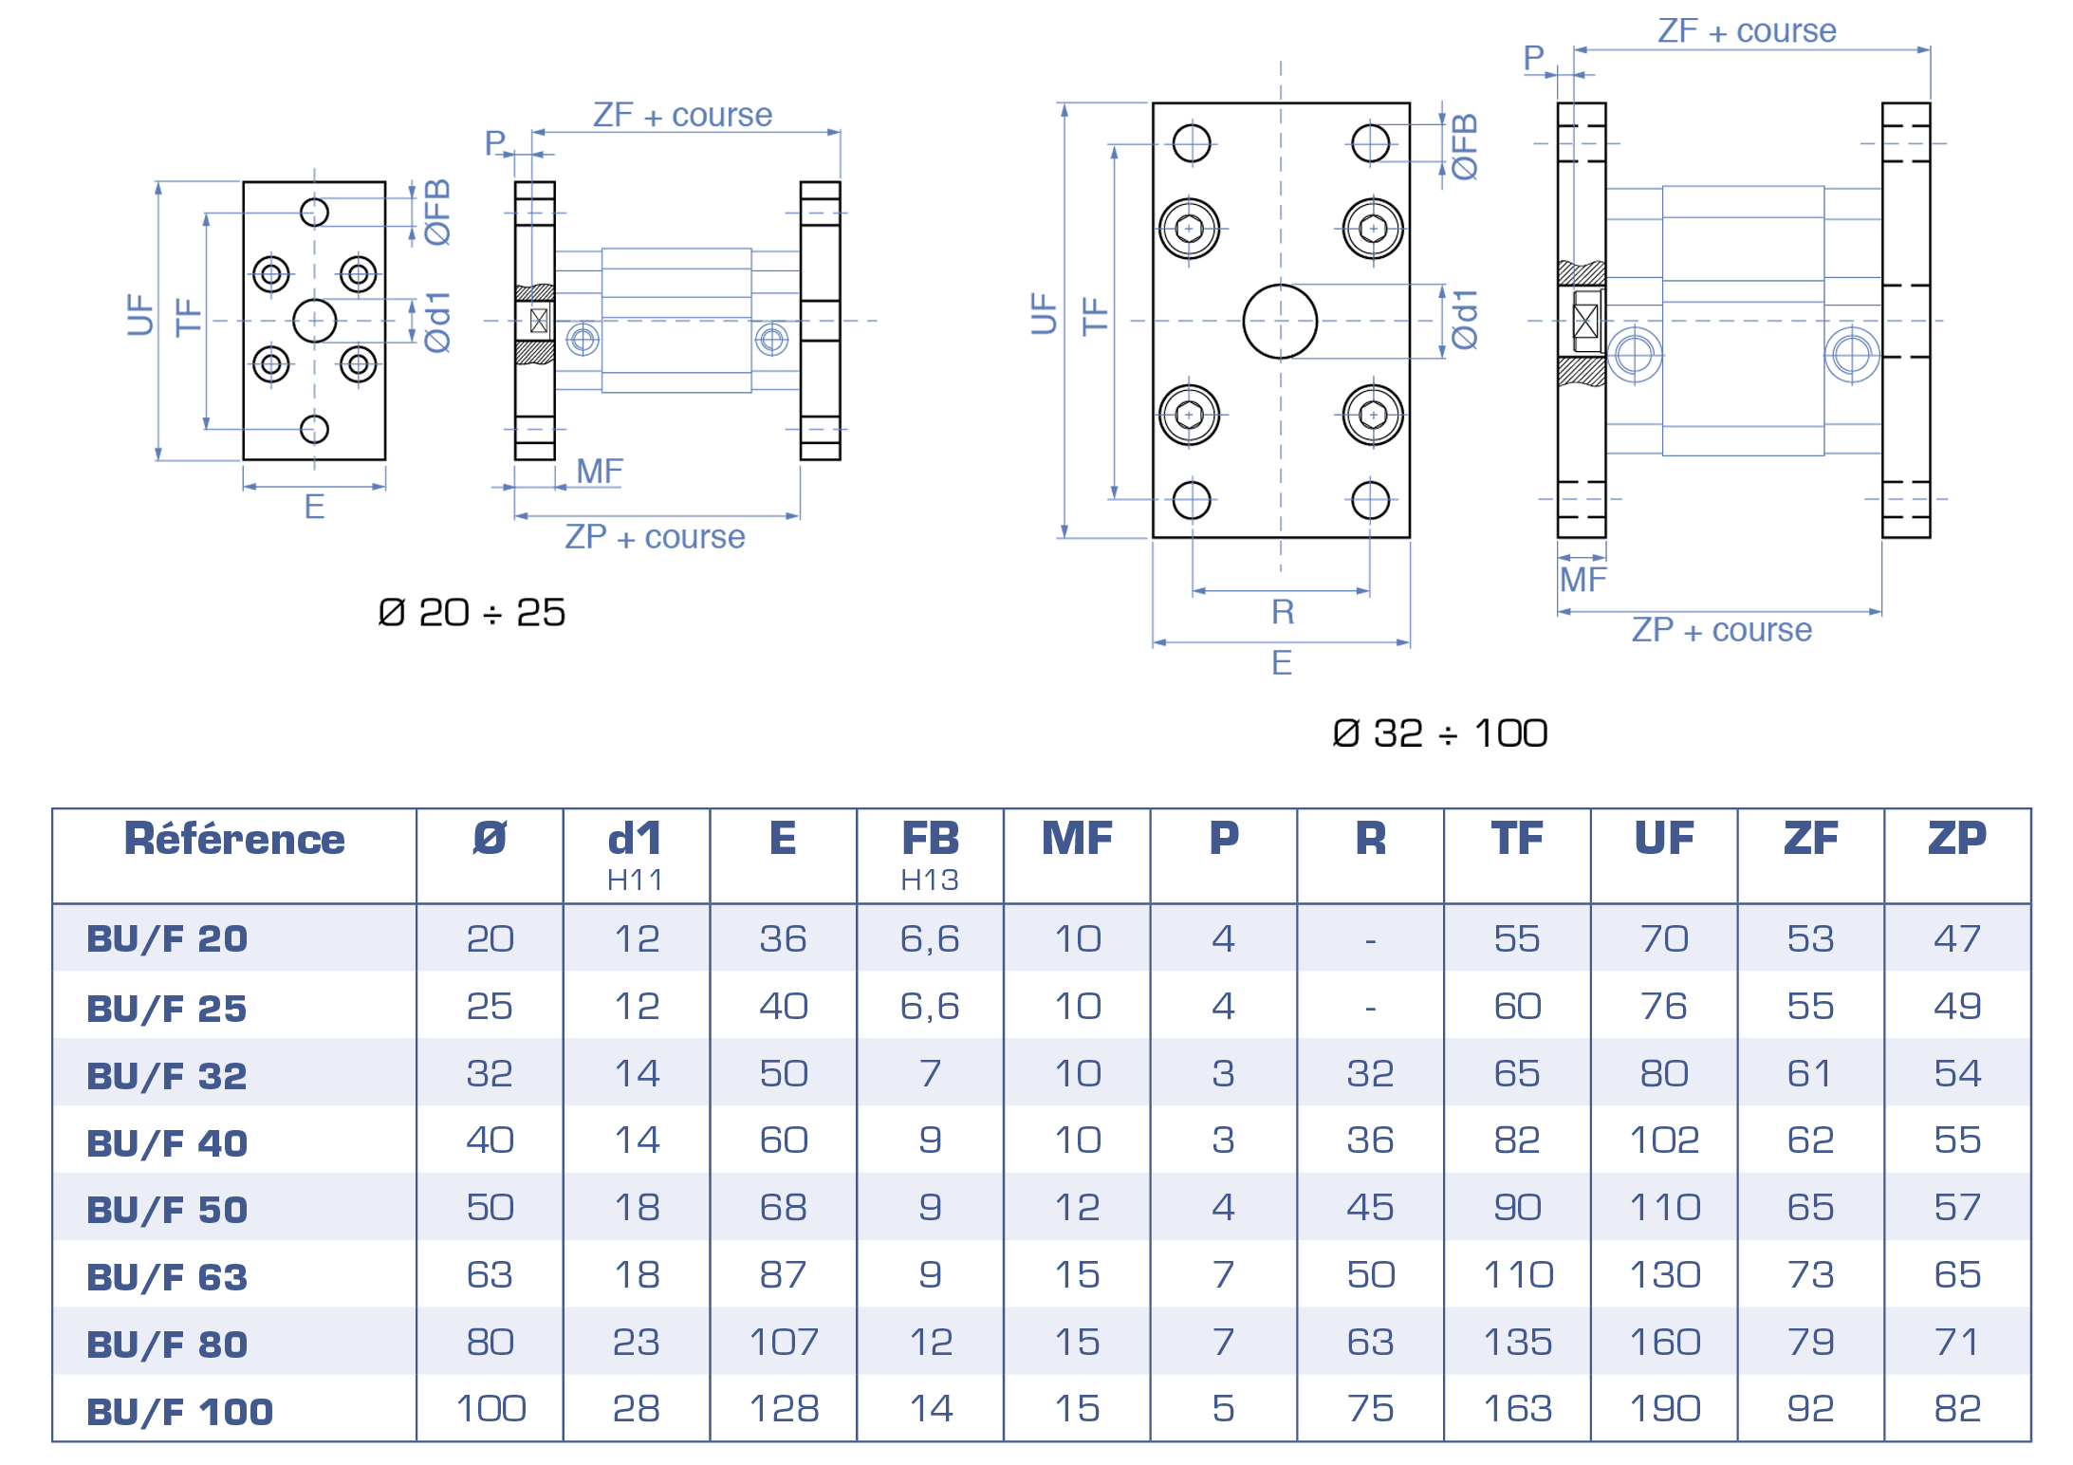2073x1465 pixels.
Task: Click the d1 H11 column header
Action: pyautogui.click(x=636, y=855)
